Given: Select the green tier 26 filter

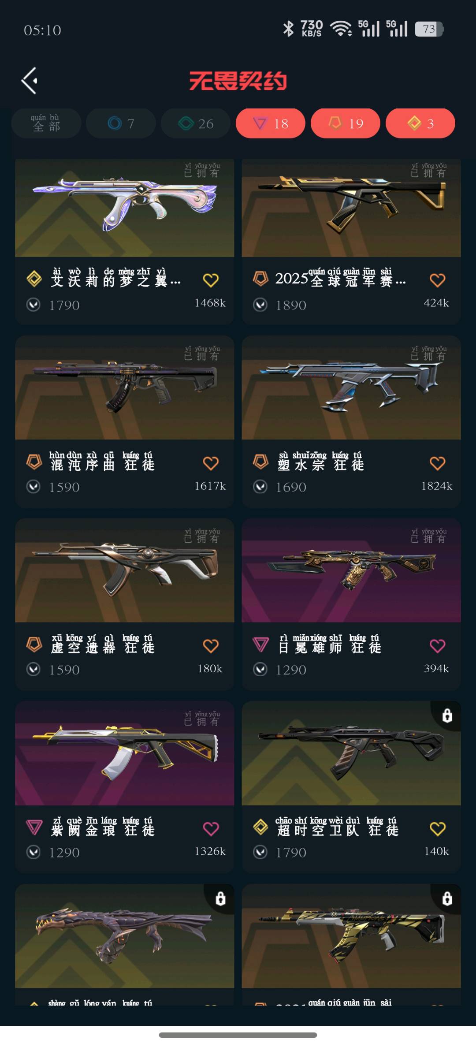Looking at the screenshot, I should pyautogui.click(x=196, y=123).
